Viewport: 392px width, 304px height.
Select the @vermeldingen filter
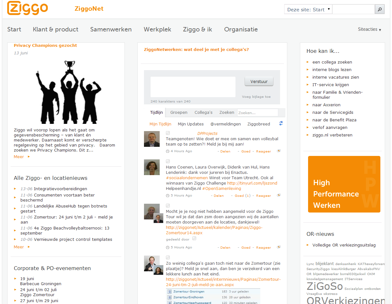pos(225,124)
